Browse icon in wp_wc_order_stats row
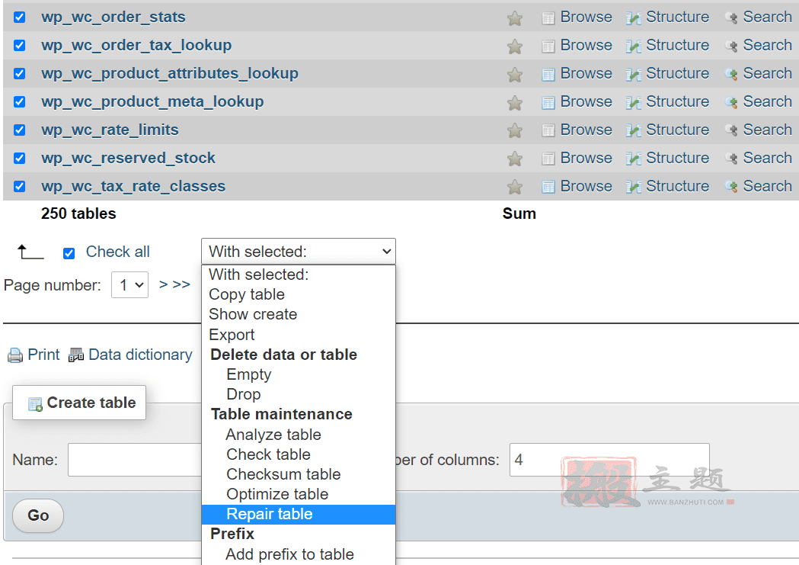 pos(548,18)
